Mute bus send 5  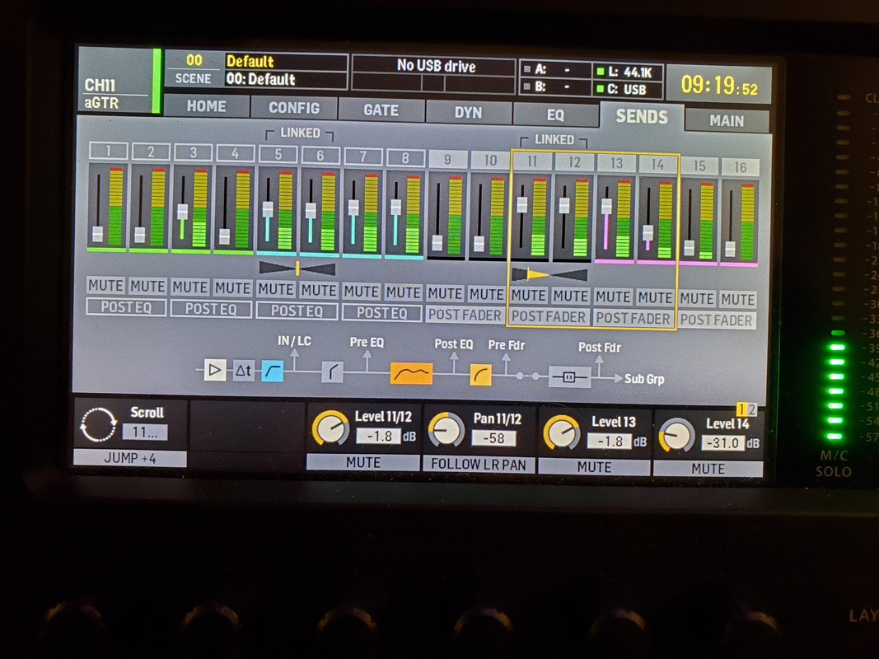276,290
